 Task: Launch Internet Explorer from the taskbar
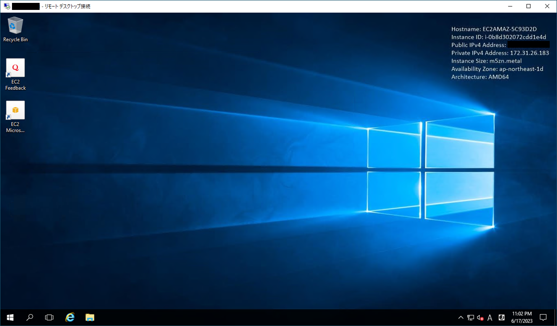(x=70, y=317)
